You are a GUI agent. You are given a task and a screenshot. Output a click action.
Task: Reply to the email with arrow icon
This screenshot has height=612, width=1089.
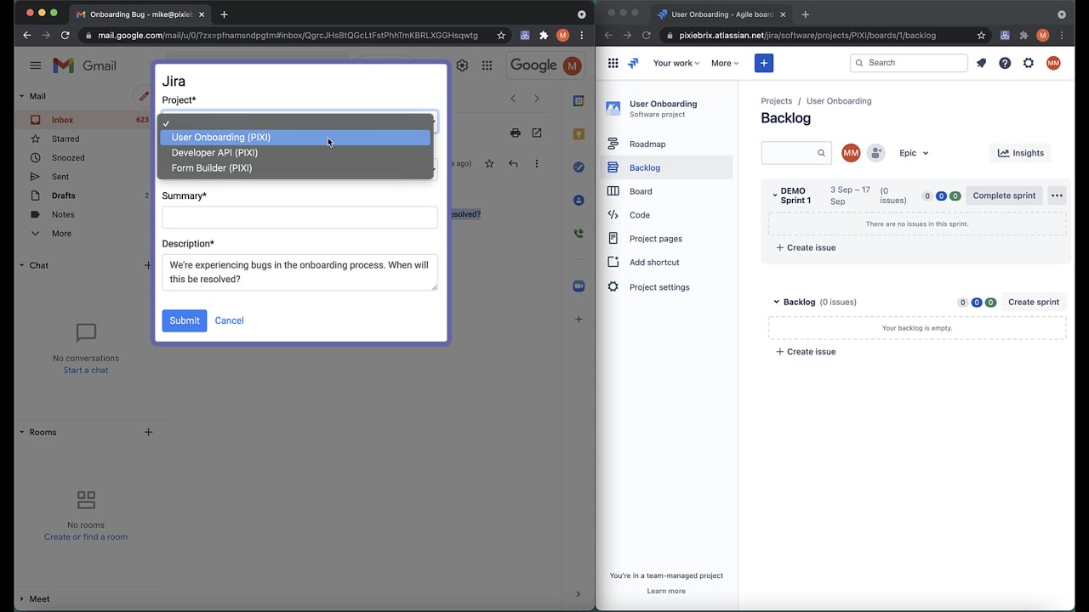(513, 163)
